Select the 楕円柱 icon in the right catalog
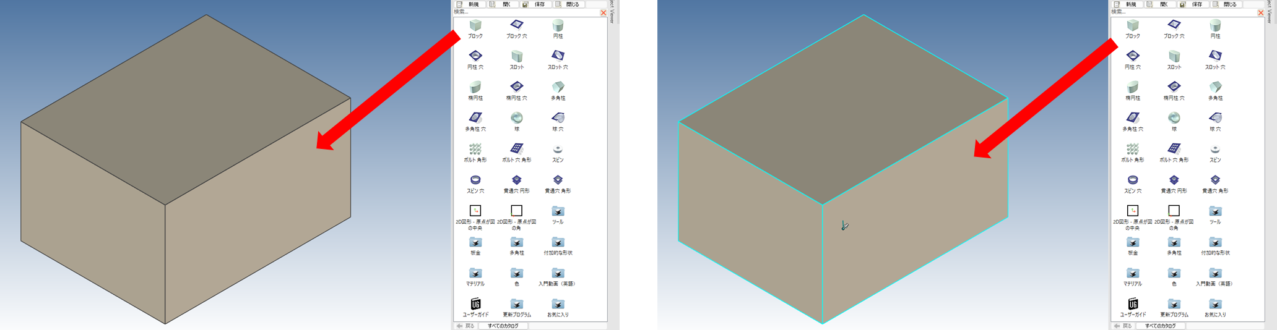 click(1133, 88)
